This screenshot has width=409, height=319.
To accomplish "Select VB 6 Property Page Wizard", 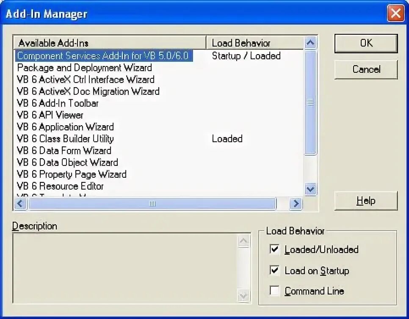I will click(x=72, y=174).
